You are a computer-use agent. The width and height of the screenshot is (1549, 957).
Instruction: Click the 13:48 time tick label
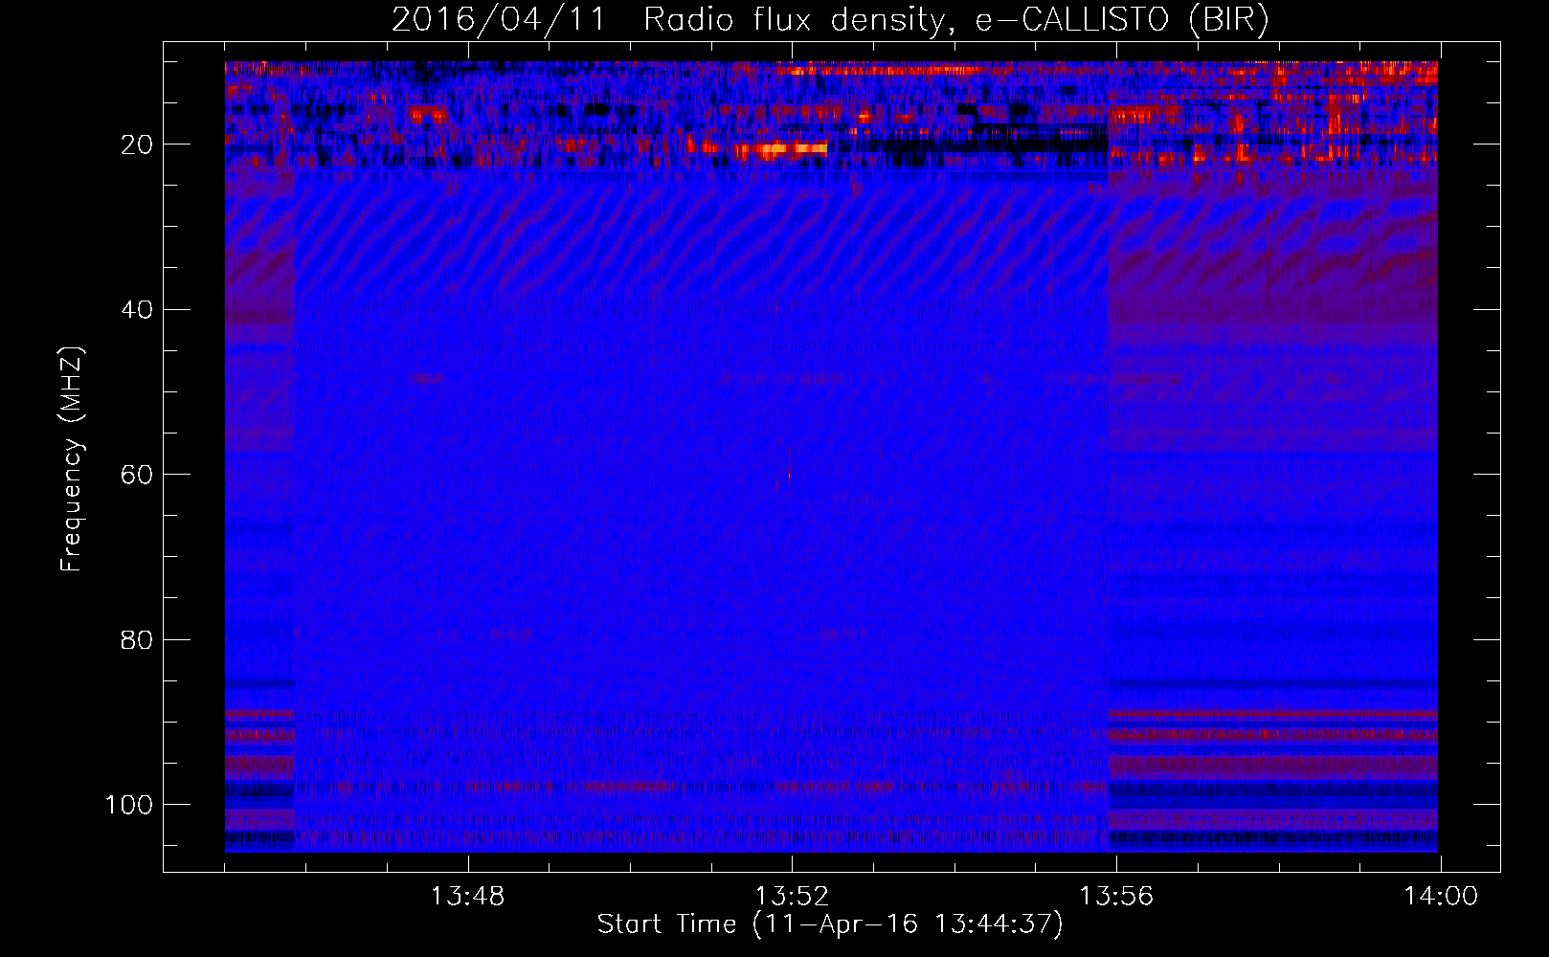467,897
